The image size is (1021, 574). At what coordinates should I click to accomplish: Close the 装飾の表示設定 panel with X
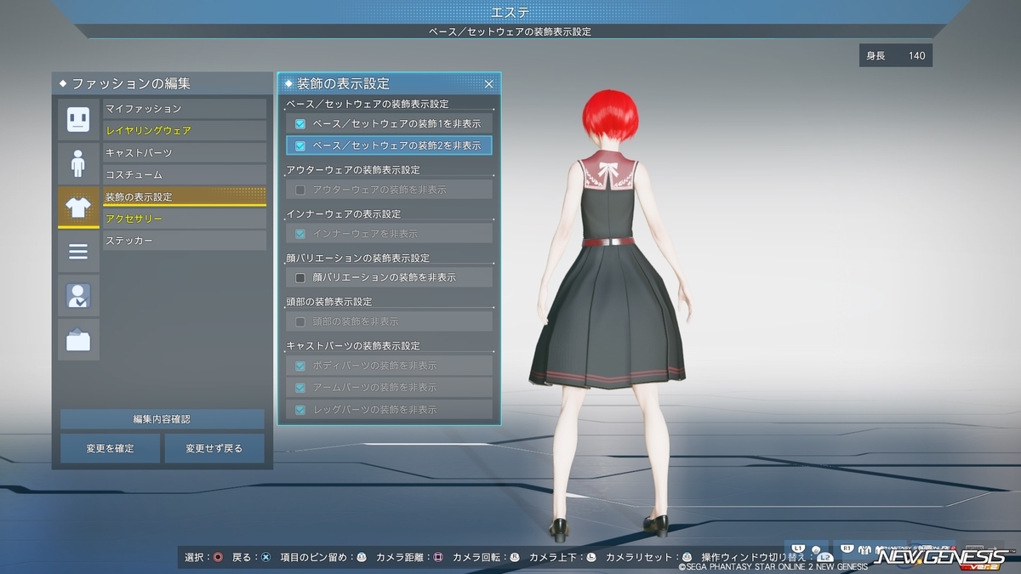[x=488, y=84]
